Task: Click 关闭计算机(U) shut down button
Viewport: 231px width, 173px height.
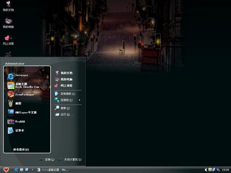Action: pyautogui.click(x=73, y=159)
